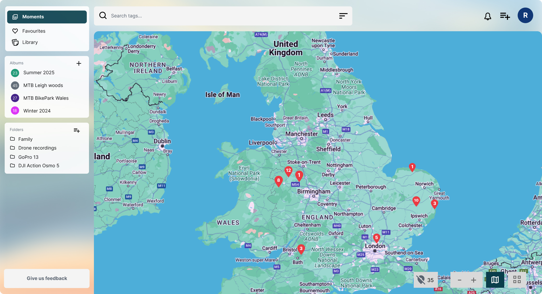Screen dimensions: 542x294
Task: Open the notifications bell
Action: [488, 16]
